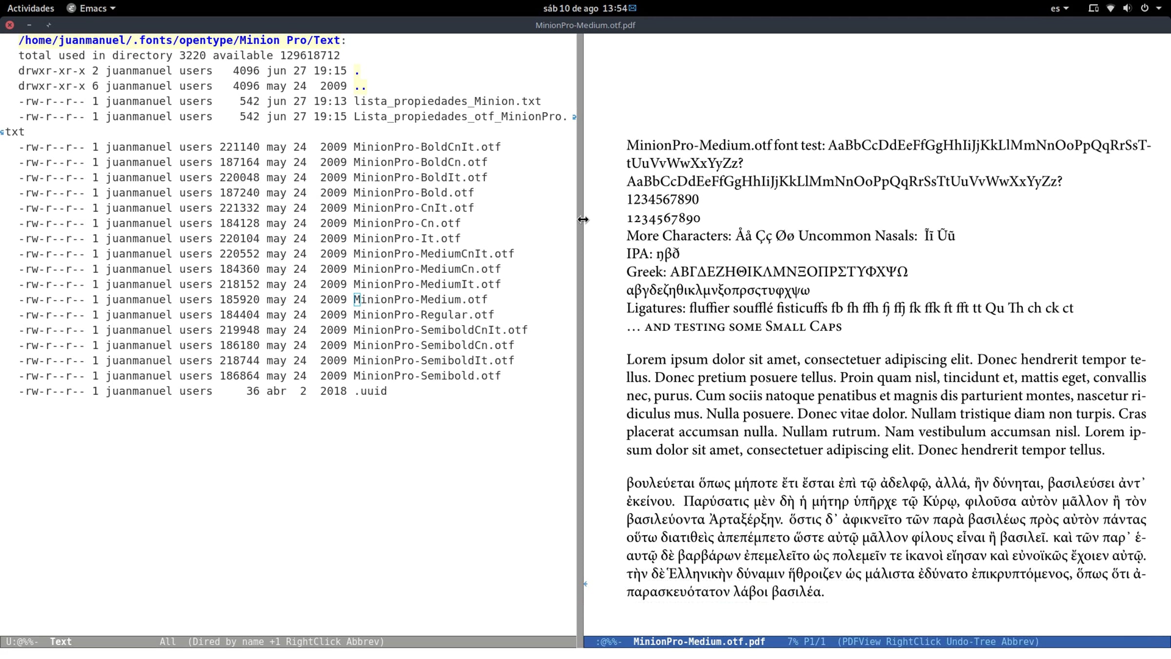Click the notification envelope icon beside the clock
The image size is (1171, 659).
[x=633, y=8]
